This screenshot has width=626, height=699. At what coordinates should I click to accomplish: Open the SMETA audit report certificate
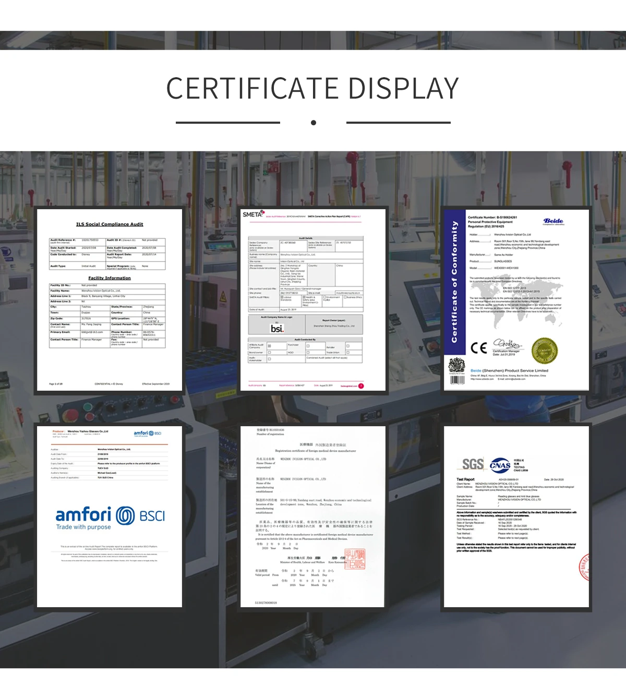coord(313,300)
